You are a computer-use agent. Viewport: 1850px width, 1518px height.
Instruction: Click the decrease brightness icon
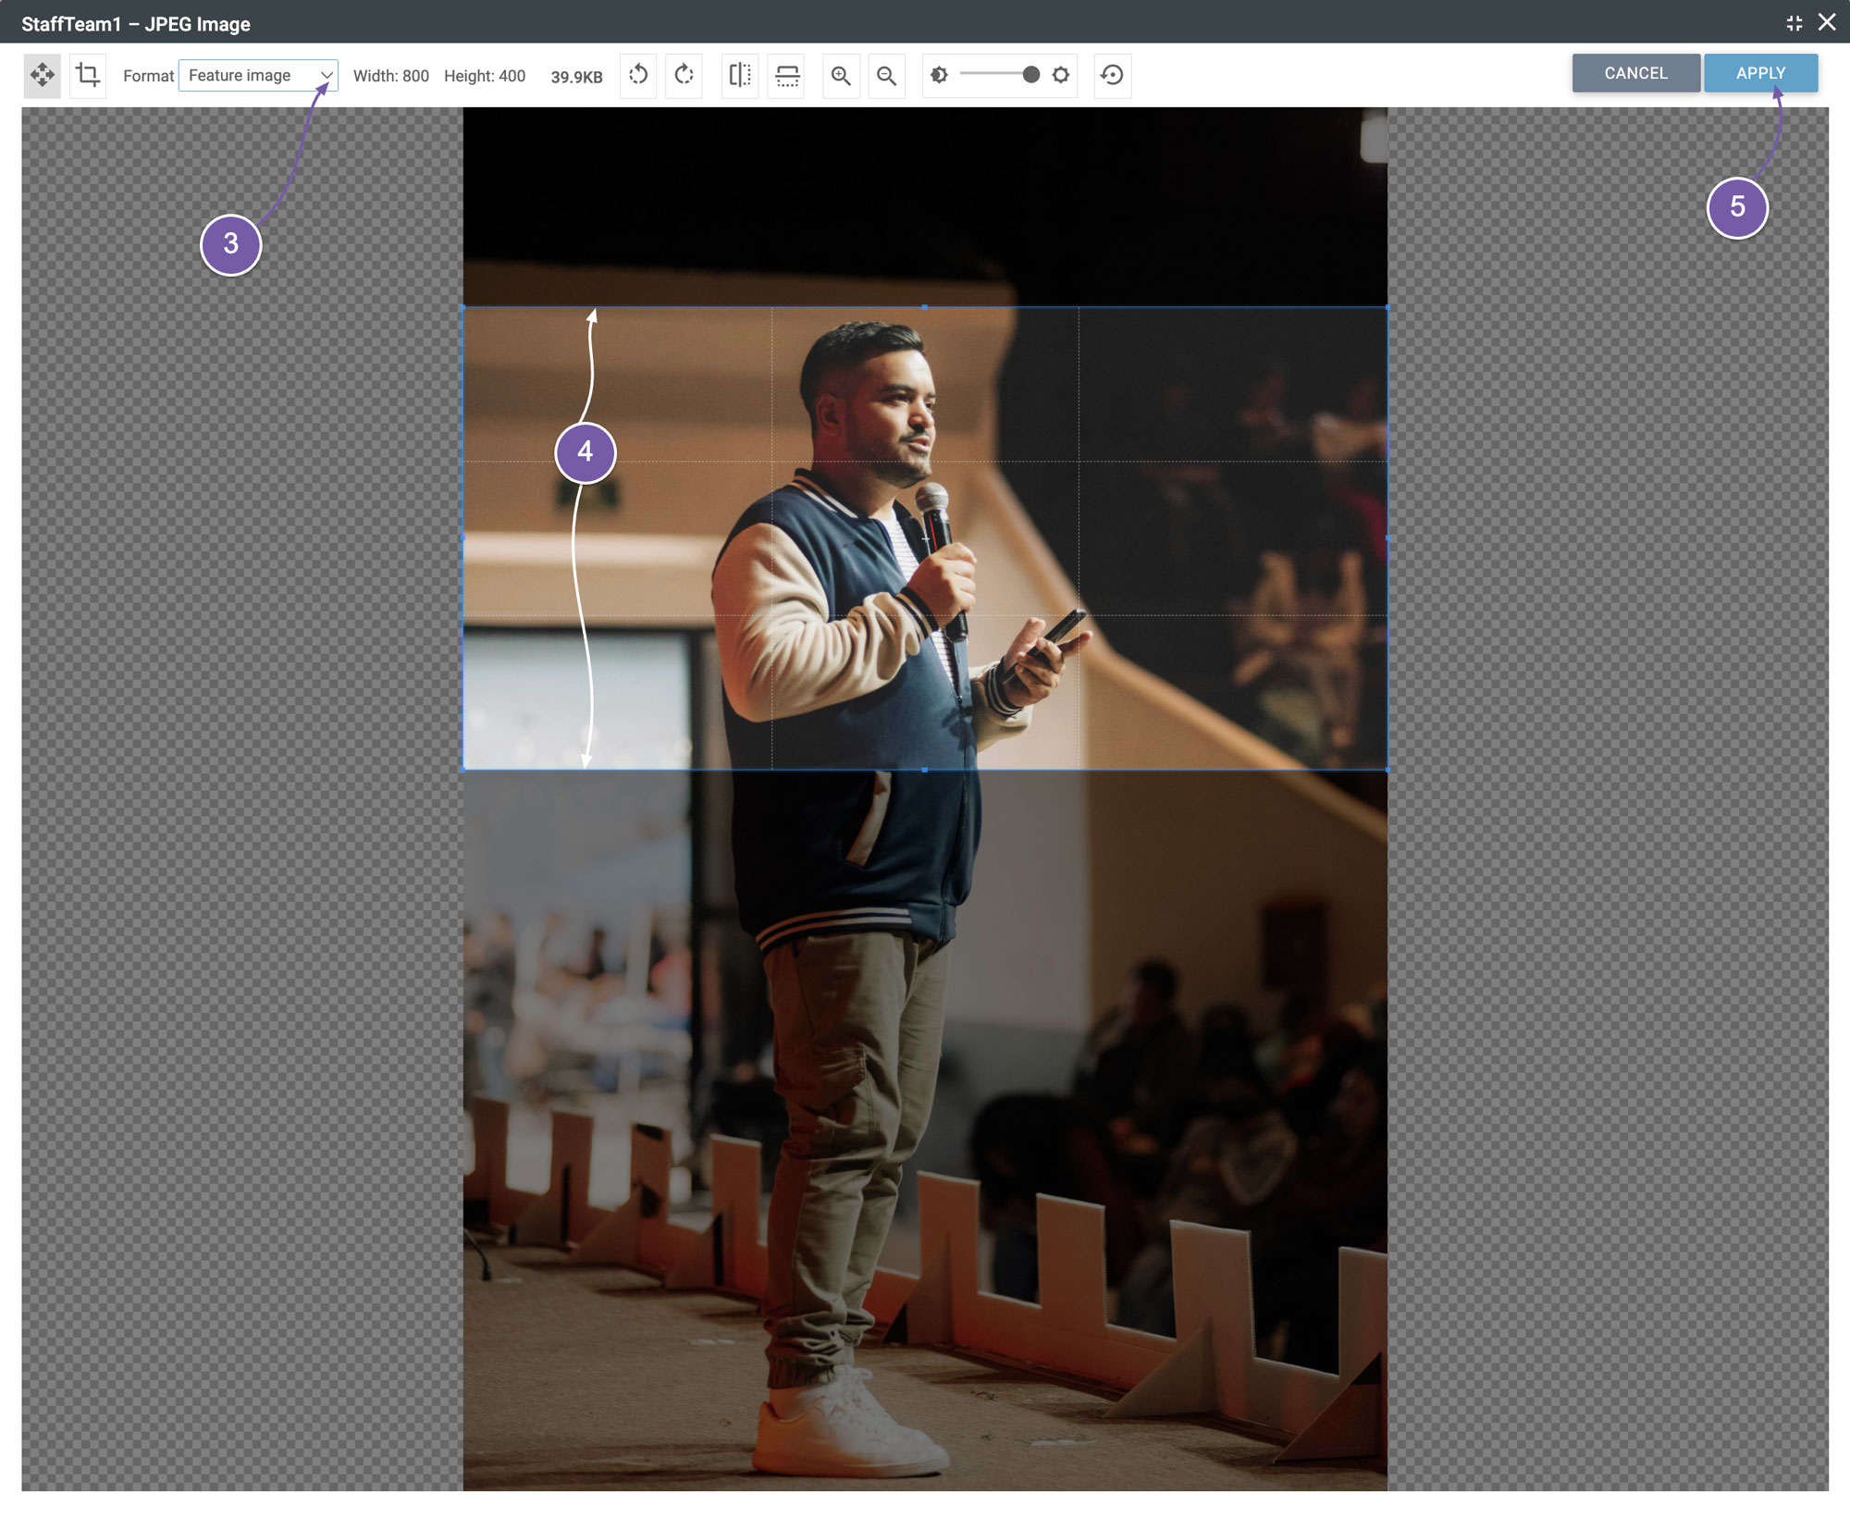(x=939, y=75)
